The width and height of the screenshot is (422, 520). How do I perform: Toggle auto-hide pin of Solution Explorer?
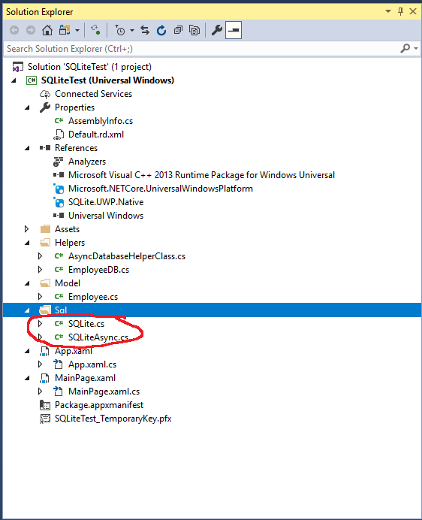point(400,11)
